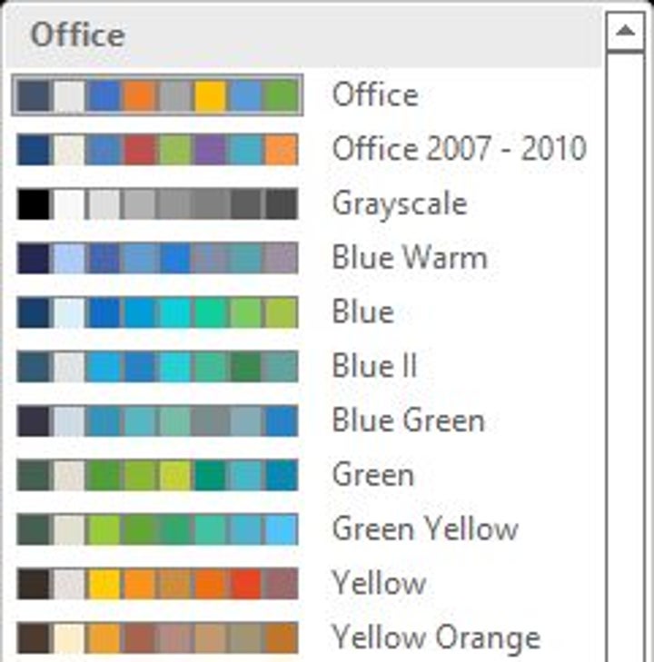Image resolution: width=654 pixels, height=662 pixels.
Task: Choose the Blue II color theme
Action: [x=373, y=366]
